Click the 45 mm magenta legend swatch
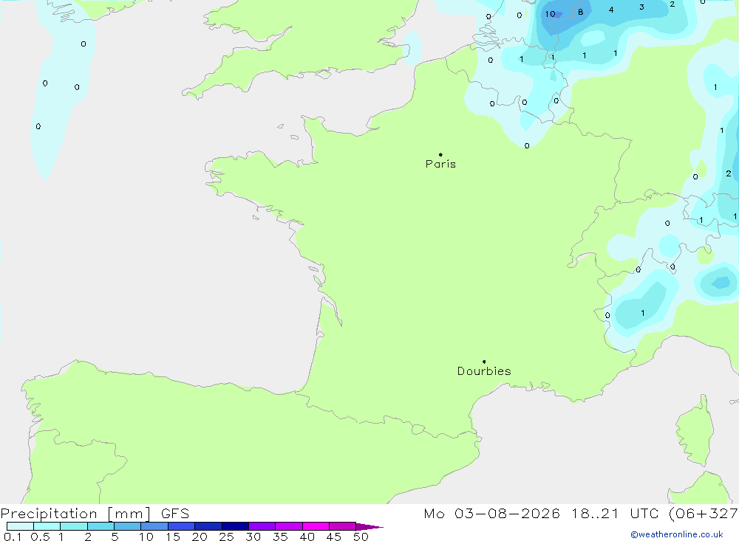Viewport: 739px width, 541px height. coord(342,526)
